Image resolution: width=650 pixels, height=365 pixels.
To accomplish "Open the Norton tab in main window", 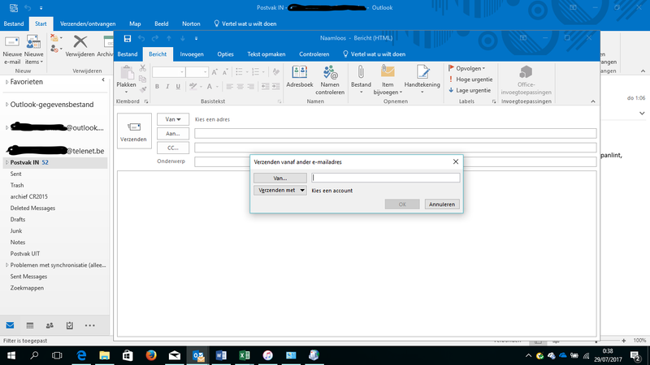I will [x=191, y=24].
